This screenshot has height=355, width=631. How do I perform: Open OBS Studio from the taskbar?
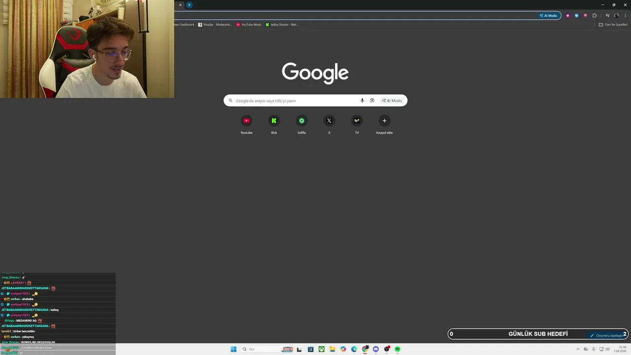(386, 349)
